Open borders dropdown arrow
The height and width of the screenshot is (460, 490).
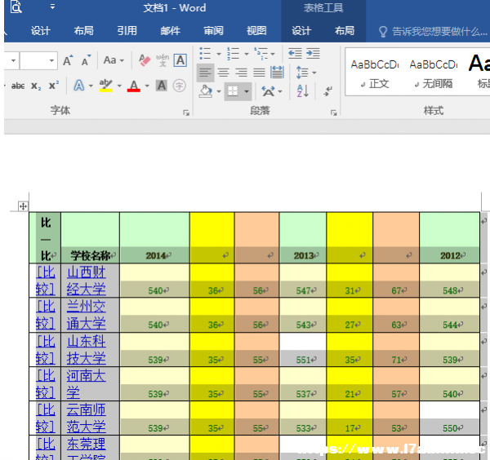pos(247,91)
